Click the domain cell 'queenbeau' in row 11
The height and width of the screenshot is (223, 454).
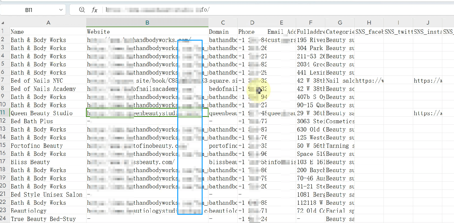[223, 113]
